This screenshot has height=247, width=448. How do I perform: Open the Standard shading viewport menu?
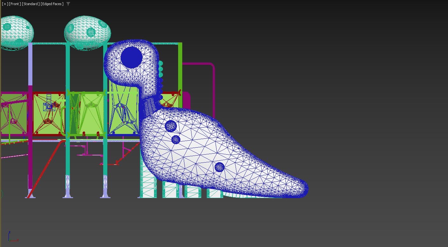click(31, 4)
